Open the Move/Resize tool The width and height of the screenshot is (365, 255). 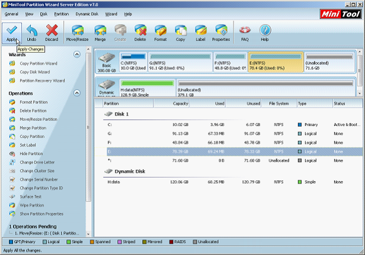coord(77,33)
